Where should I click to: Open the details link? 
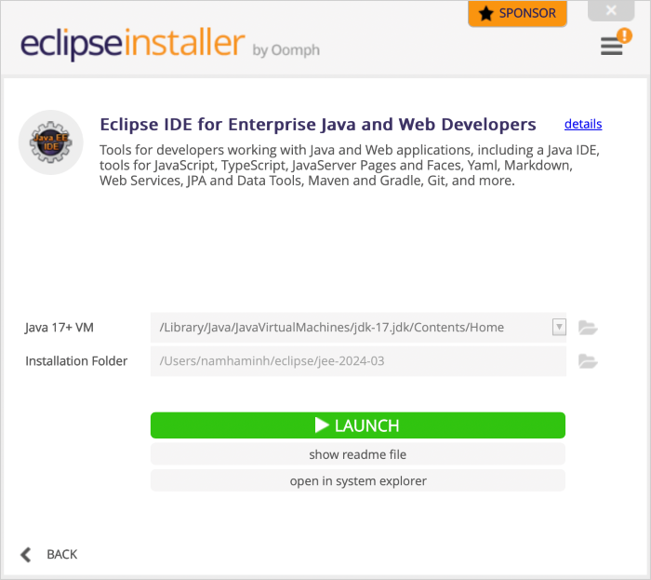[583, 124]
